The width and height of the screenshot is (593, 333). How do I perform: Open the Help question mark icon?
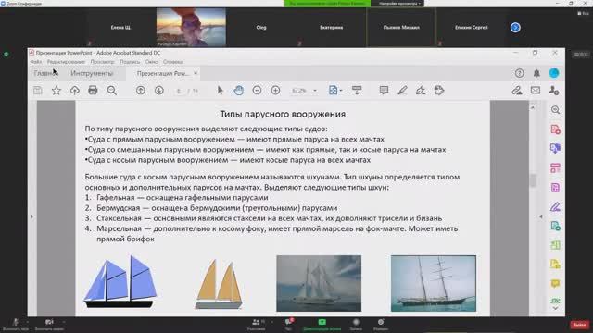point(520,73)
